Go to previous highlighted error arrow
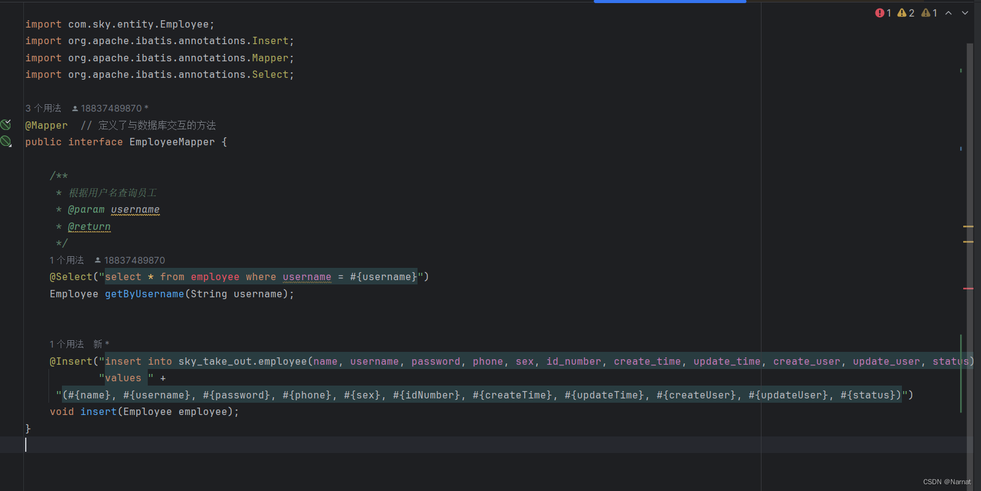This screenshot has width=981, height=491. (x=949, y=13)
